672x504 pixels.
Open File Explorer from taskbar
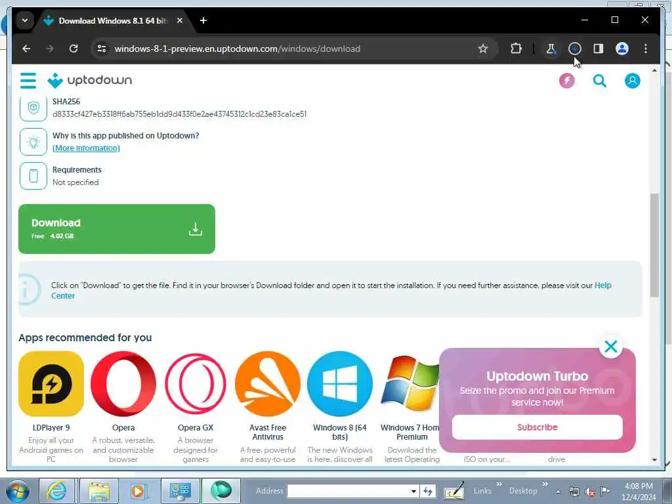100,491
